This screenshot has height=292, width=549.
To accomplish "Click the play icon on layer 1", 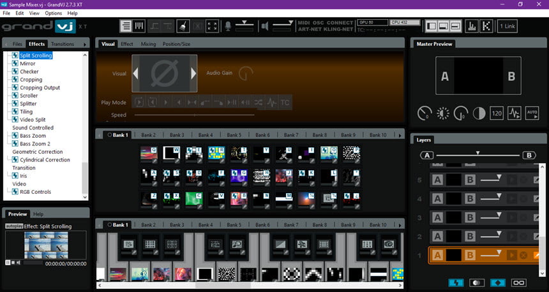I will pyautogui.click(x=512, y=255).
